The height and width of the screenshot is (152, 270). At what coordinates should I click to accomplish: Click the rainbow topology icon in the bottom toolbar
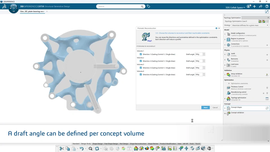click(136, 149)
